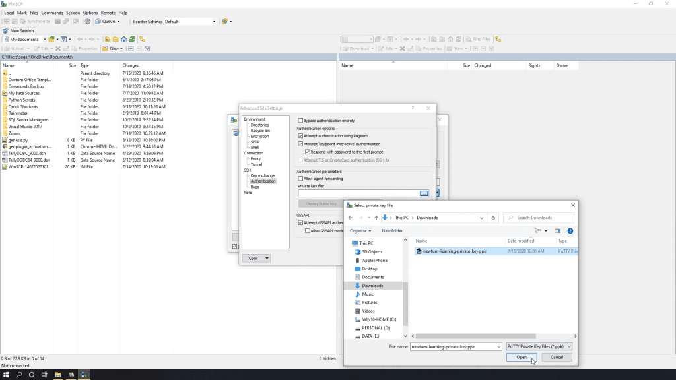Click New Session tab icon

click(x=5, y=31)
